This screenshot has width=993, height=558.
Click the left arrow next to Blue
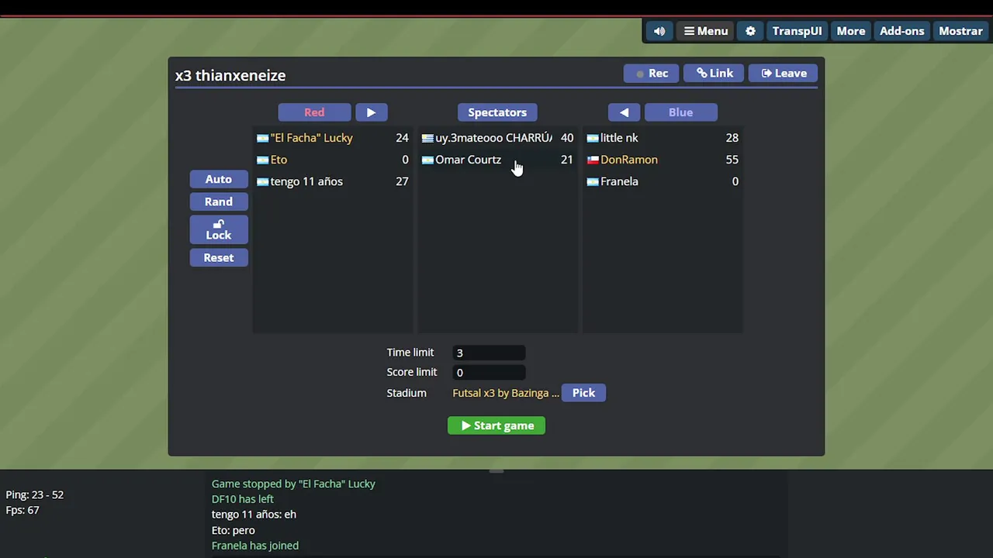(624, 112)
